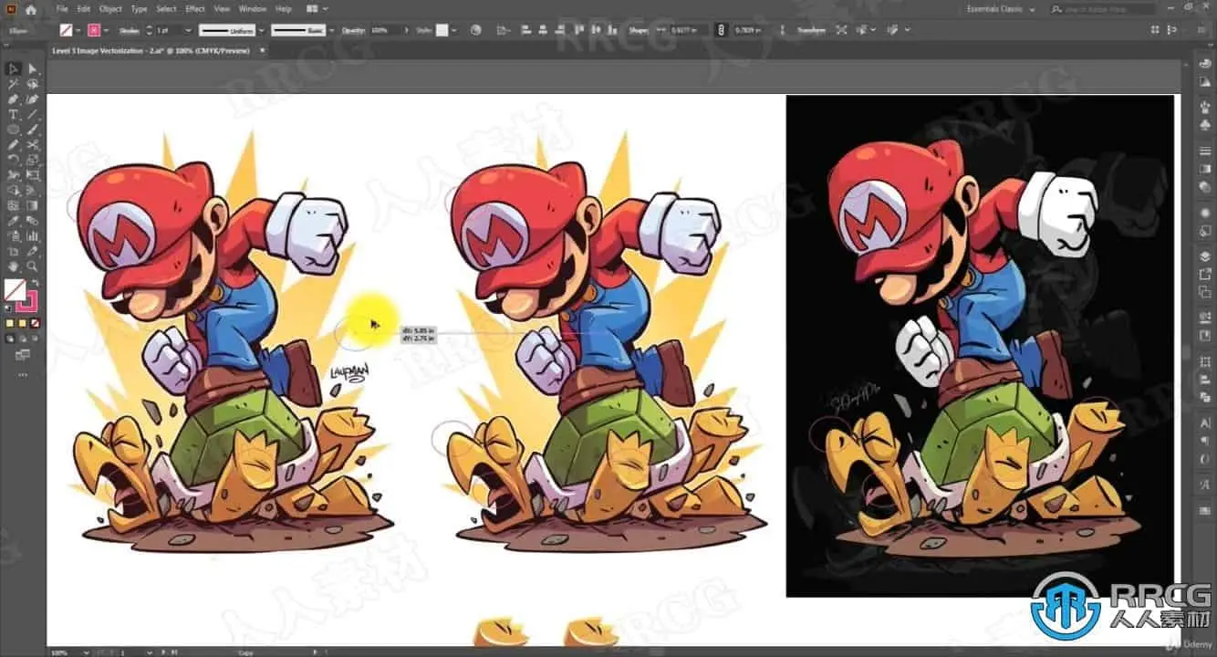Select the Pen tool
Viewport: 1217px width, 657px height.
coord(14,99)
